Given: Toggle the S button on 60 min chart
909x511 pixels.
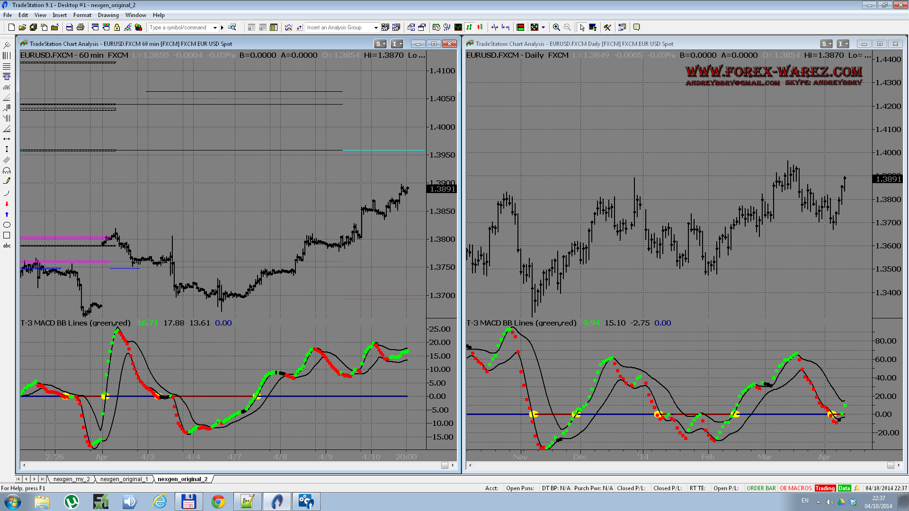Looking at the screenshot, I should click(x=380, y=44).
